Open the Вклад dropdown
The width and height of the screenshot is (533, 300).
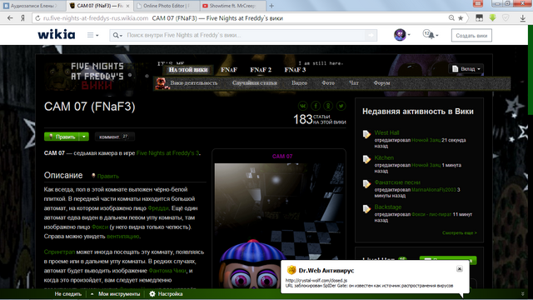pyautogui.click(x=466, y=69)
